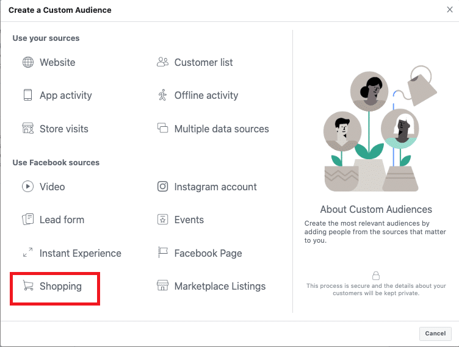Click the people icon for Customer list
The image size is (459, 347).
[163, 62]
